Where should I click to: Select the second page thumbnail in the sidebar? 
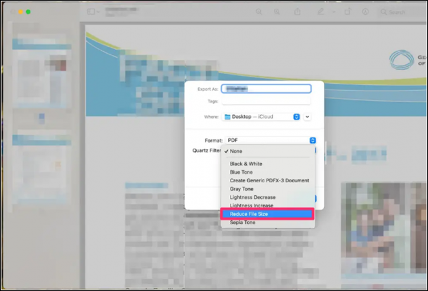pyautogui.click(x=41, y=169)
